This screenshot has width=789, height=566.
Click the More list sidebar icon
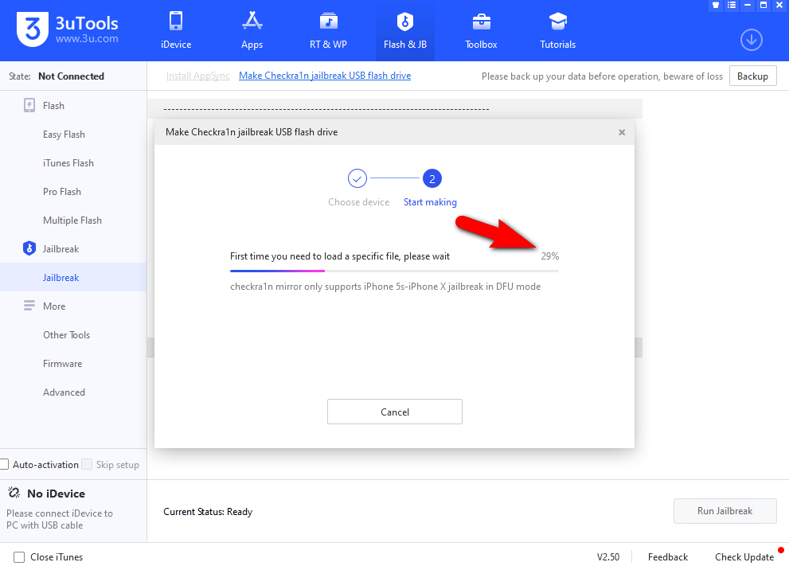(x=29, y=306)
